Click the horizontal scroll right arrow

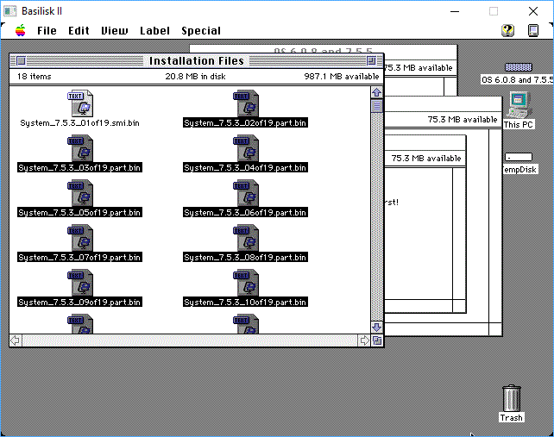pos(364,340)
